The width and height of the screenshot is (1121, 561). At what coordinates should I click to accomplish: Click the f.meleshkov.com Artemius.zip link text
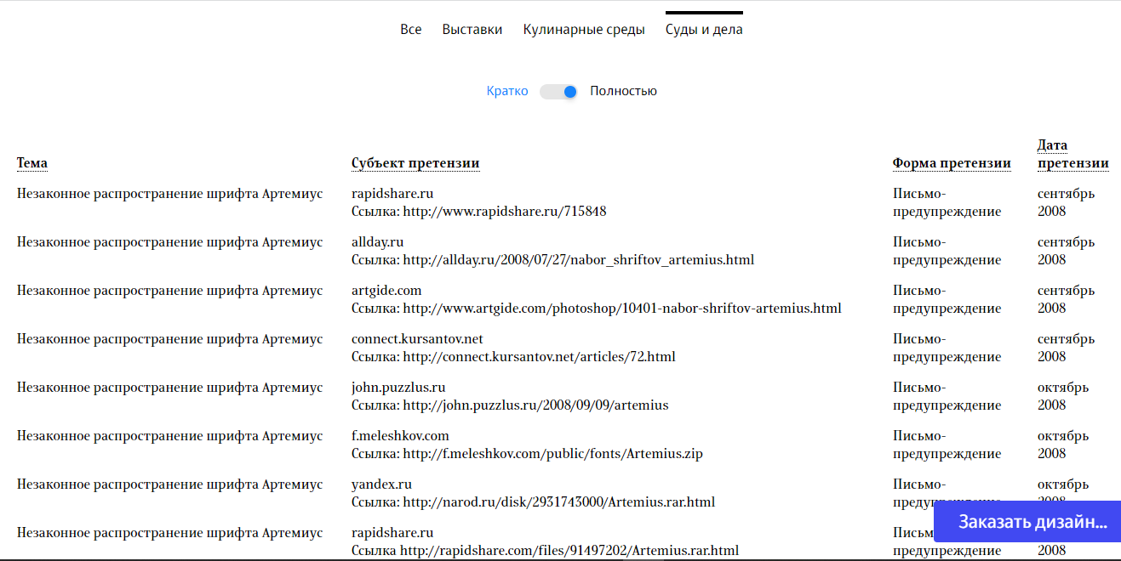tap(553, 453)
